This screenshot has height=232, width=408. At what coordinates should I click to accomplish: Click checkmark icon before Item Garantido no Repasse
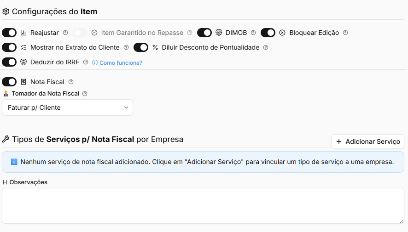pos(94,33)
